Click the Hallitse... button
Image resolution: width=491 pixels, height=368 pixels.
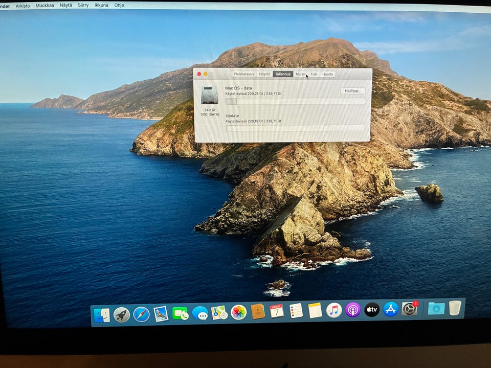tap(352, 91)
